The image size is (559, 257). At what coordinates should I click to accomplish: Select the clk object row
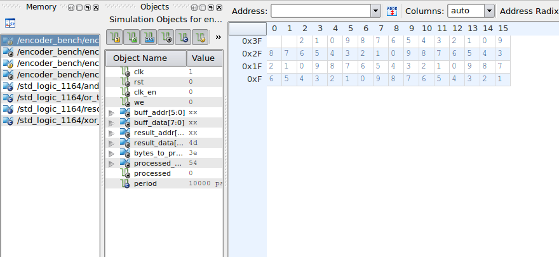[x=164, y=72]
